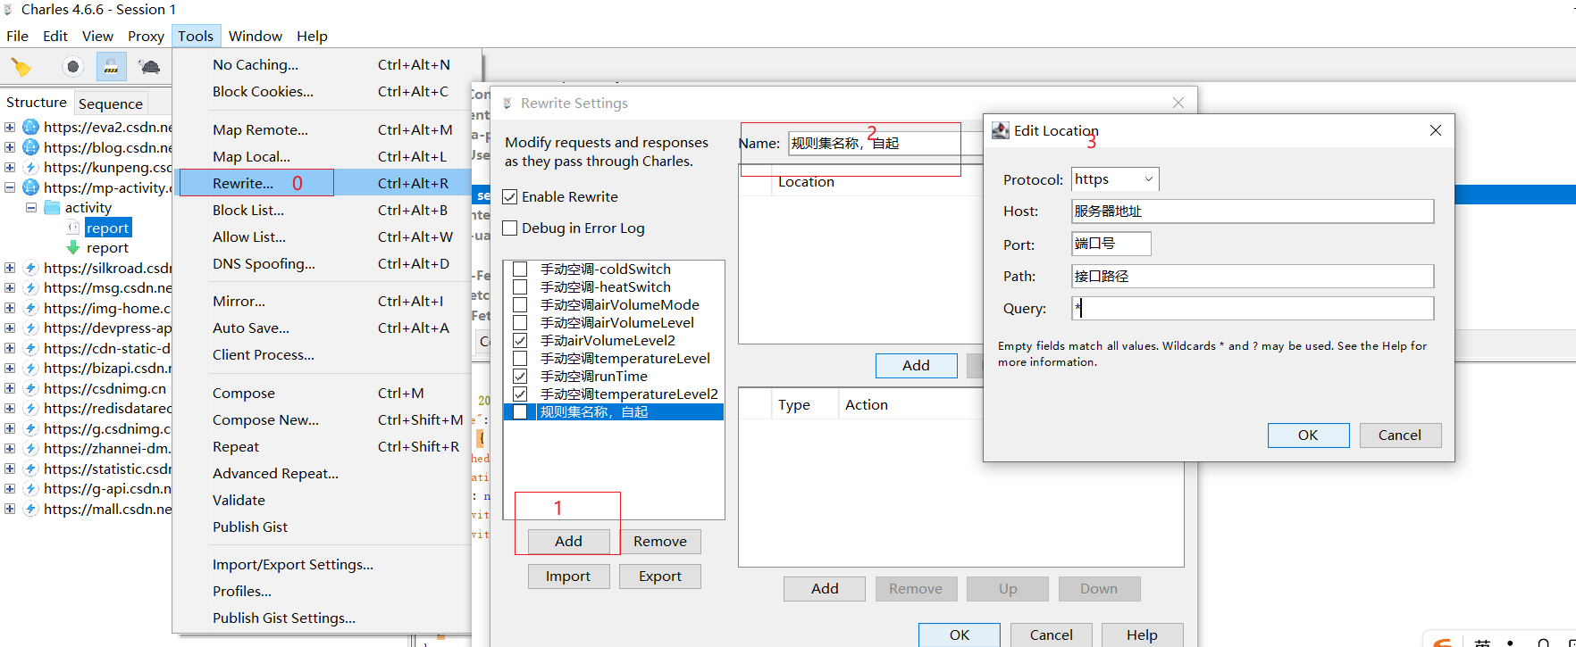Click the lightning icon for g-api.csdn host
Screen dimensions: 1576x647
(30, 488)
